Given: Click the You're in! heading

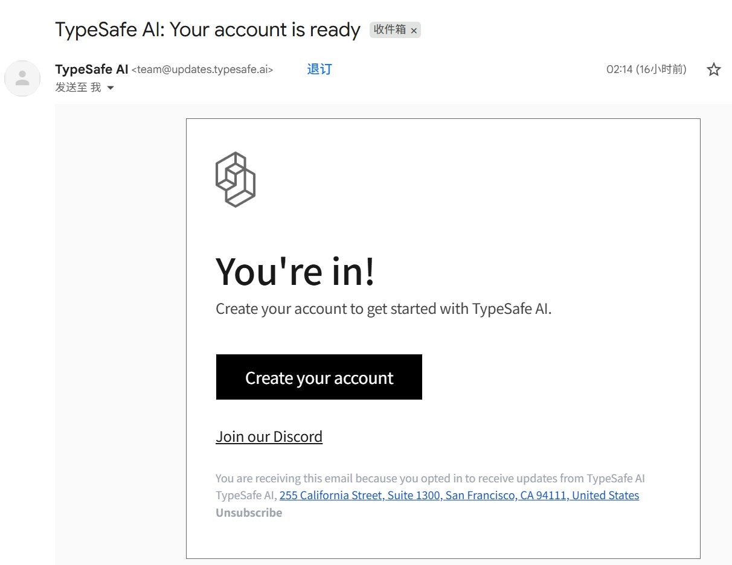Looking at the screenshot, I should point(295,271).
